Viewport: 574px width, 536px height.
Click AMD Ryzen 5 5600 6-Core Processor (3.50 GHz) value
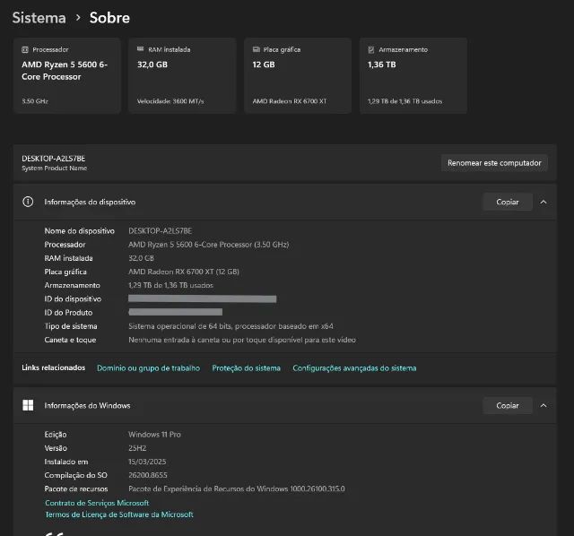tap(209, 245)
